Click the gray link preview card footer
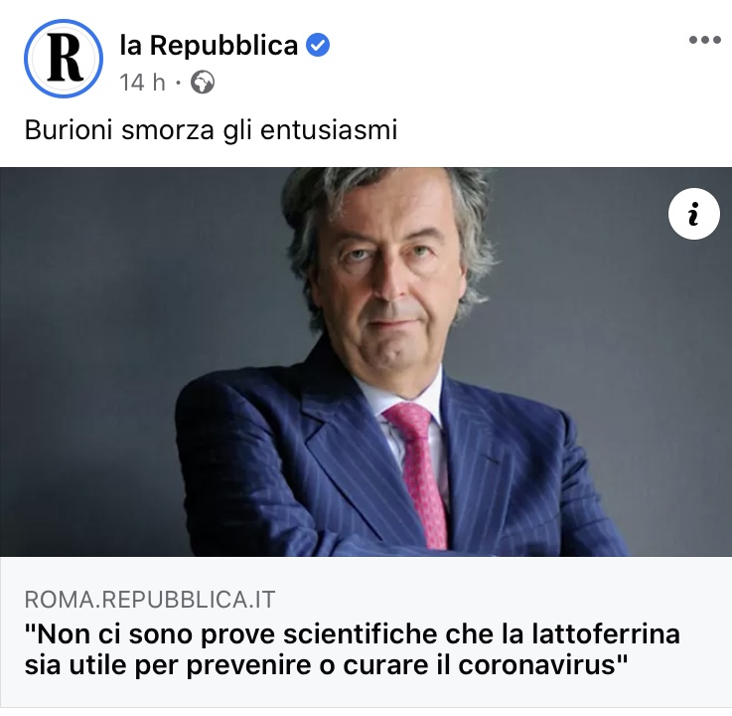The height and width of the screenshot is (716, 732). [366, 631]
